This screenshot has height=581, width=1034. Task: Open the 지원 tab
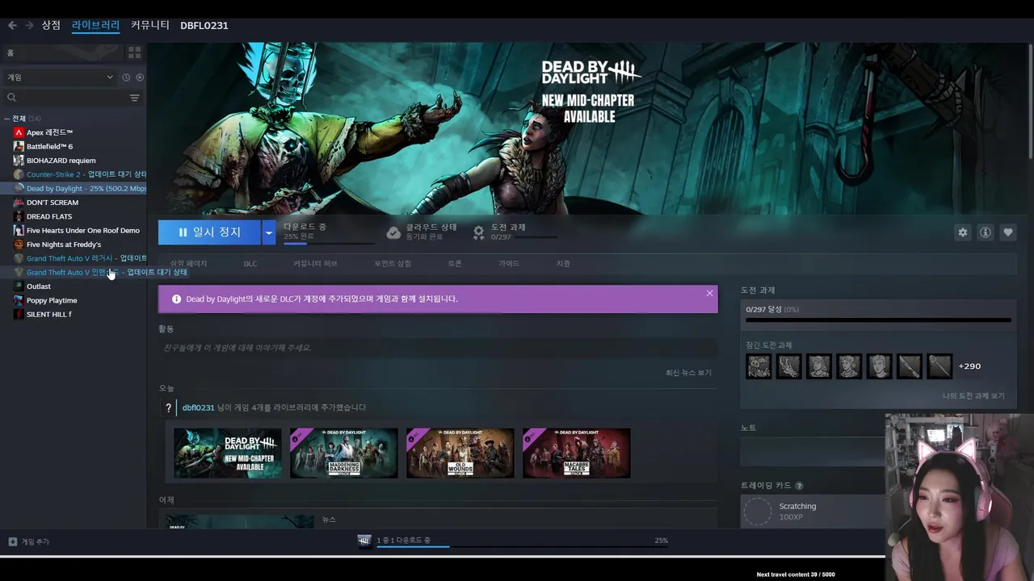point(563,264)
